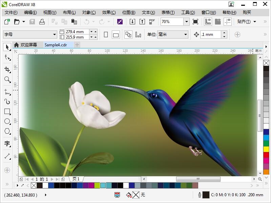The image size is (271, 203).
Task: Toggle the show rulers button
Action: [x=208, y=22]
